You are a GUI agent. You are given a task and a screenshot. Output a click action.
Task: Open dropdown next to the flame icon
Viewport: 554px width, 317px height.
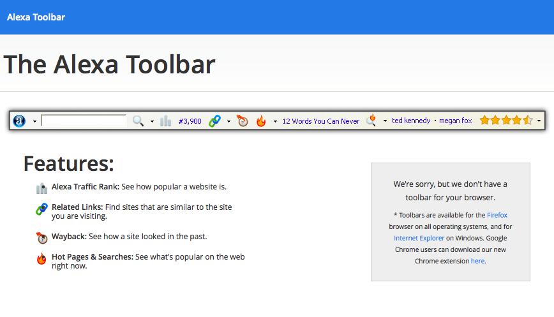pos(275,121)
